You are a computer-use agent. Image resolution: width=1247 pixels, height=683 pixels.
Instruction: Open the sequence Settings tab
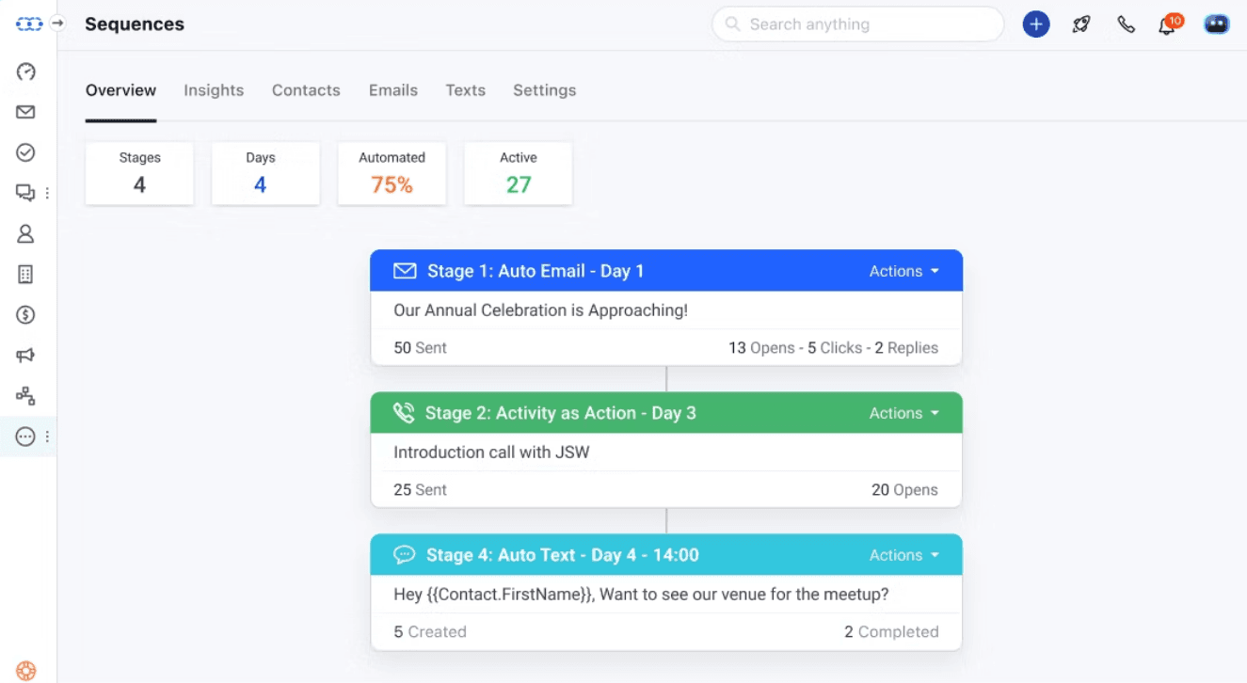pyautogui.click(x=544, y=90)
